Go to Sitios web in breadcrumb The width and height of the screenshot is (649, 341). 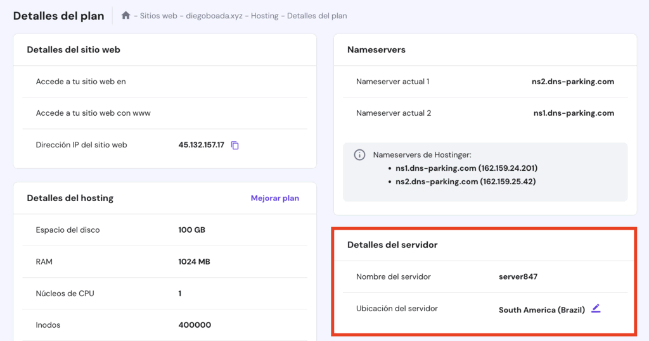point(158,16)
